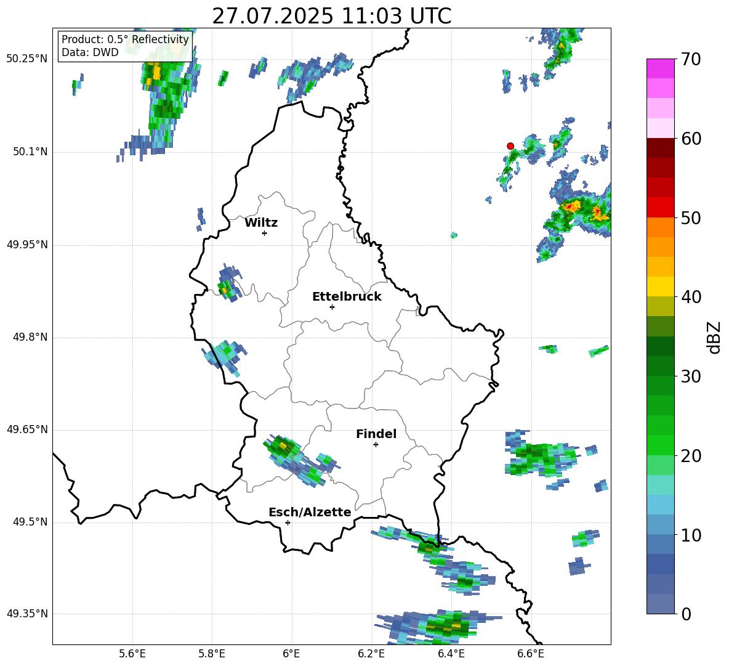Click the cross marker below Ettelbruck
729x666 pixels.
(x=332, y=307)
